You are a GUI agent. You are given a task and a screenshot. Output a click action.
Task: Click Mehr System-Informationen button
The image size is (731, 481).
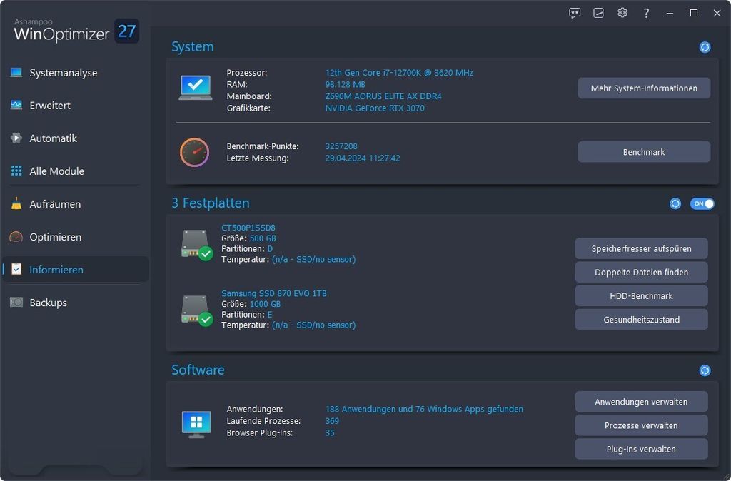coord(643,88)
